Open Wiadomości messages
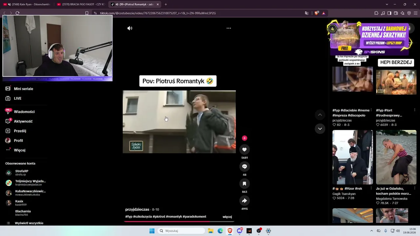 pos(20,112)
